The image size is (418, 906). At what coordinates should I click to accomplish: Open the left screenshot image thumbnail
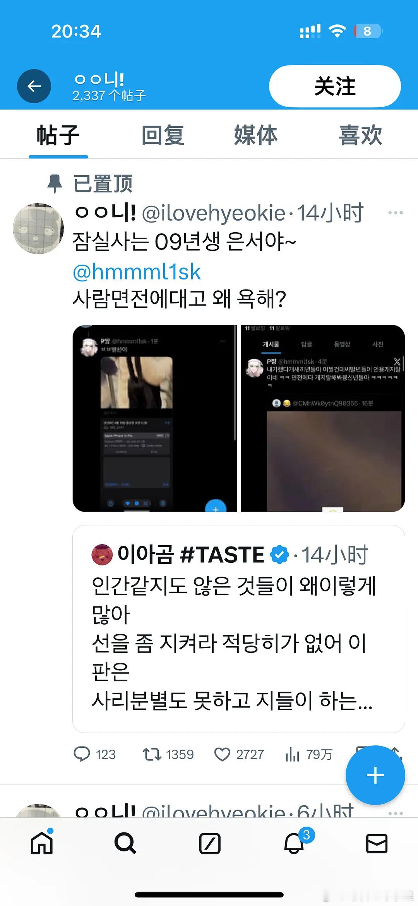click(154, 418)
